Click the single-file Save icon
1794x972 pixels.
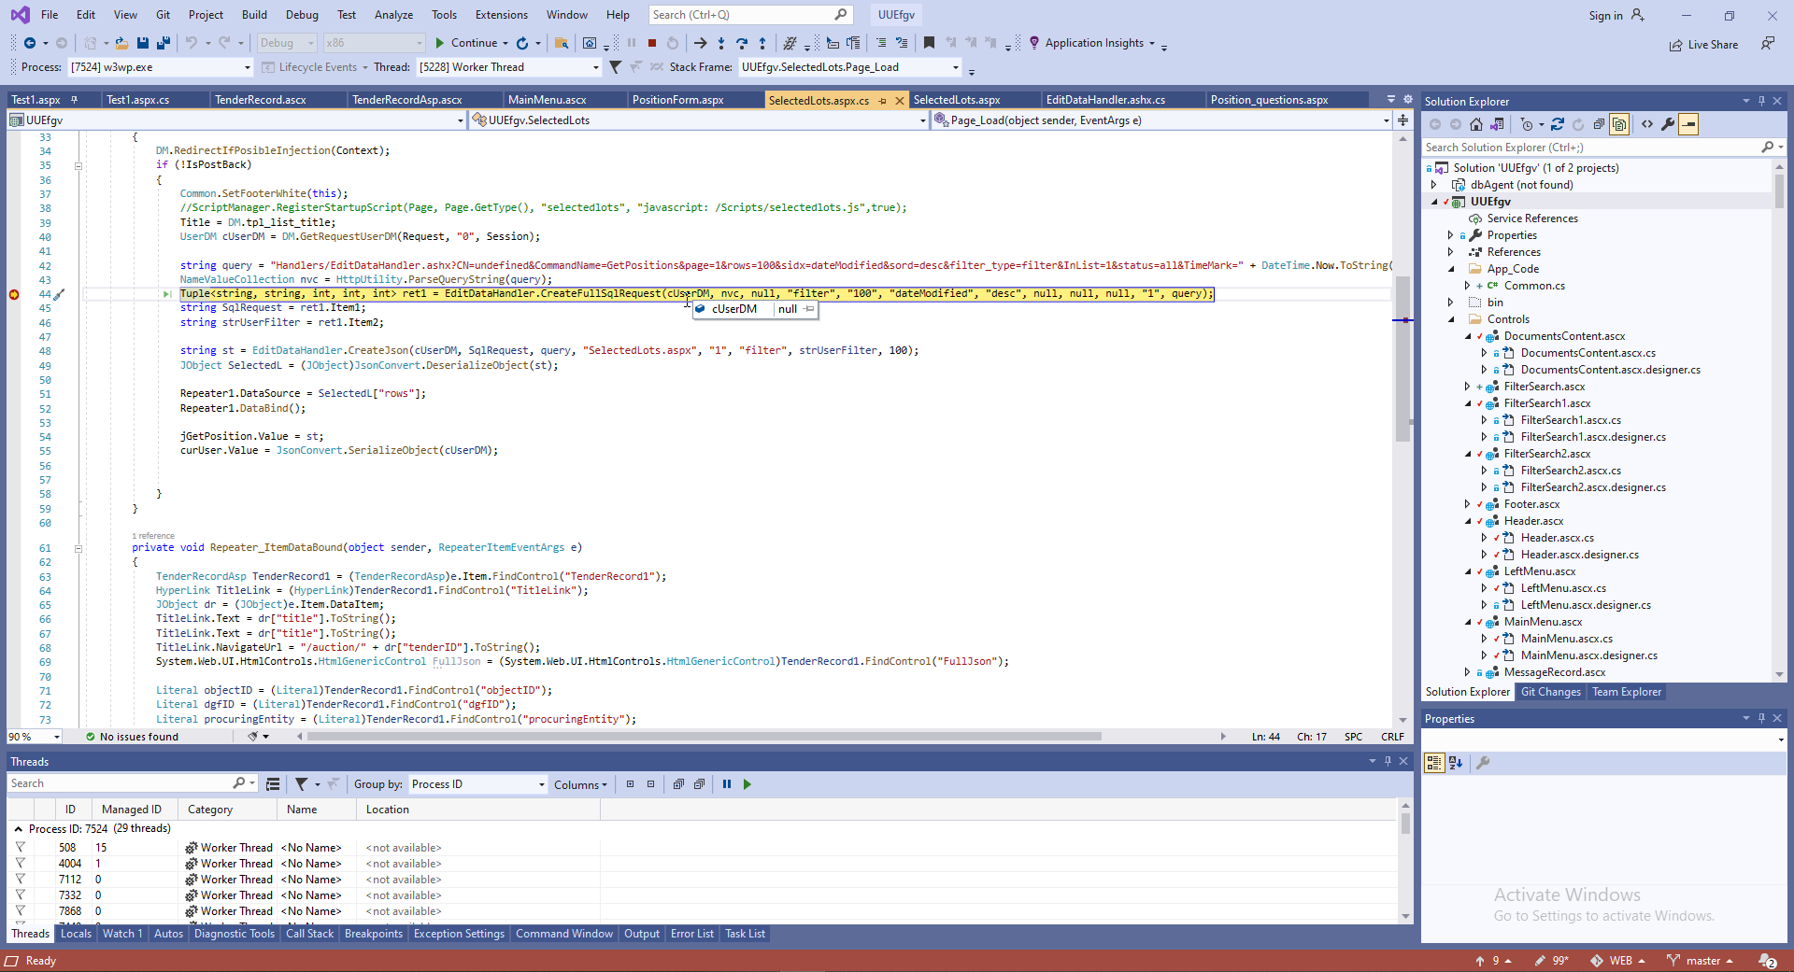(x=143, y=43)
